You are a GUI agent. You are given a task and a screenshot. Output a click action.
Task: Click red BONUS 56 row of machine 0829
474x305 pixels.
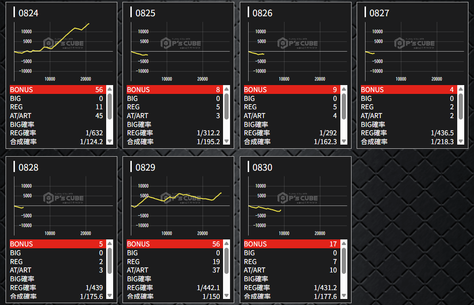[x=175, y=244]
